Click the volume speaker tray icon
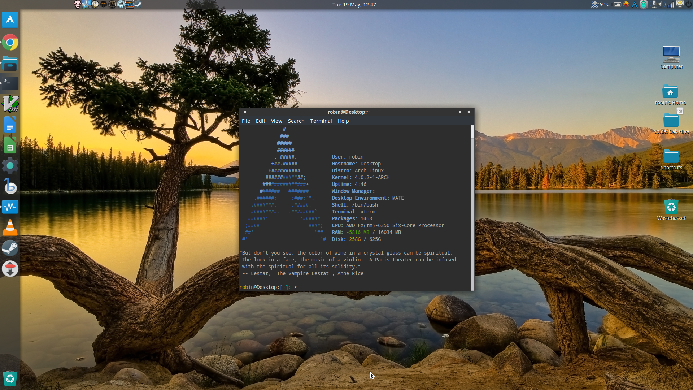The image size is (693, 390). coord(662,4)
